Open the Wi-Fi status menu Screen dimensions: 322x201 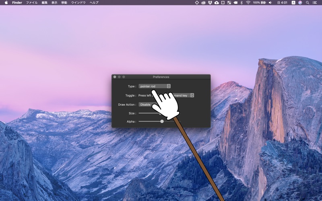(248, 2)
